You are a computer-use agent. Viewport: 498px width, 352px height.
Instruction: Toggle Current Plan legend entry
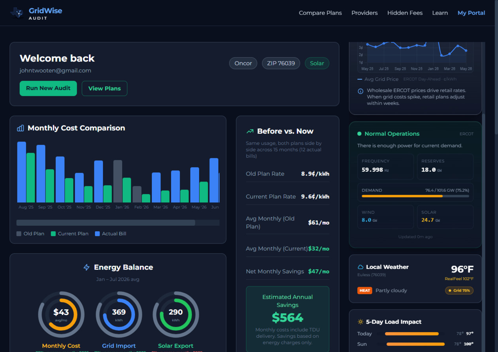(x=70, y=234)
